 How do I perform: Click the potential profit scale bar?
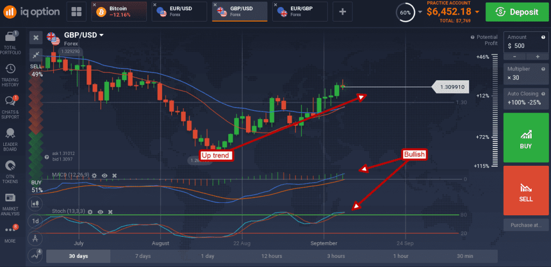tap(495, 111)
